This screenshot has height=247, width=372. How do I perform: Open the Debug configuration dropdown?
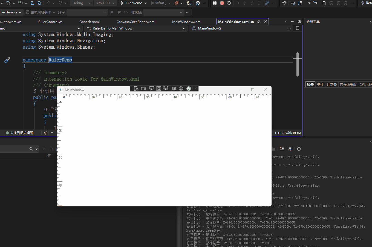coord(82,3)
